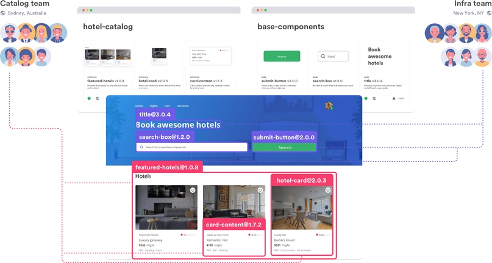Click the hotel-card preview thumbnail in hotel-catalog
This screenshot has height=263, width=492.
(x=159, y=57)
